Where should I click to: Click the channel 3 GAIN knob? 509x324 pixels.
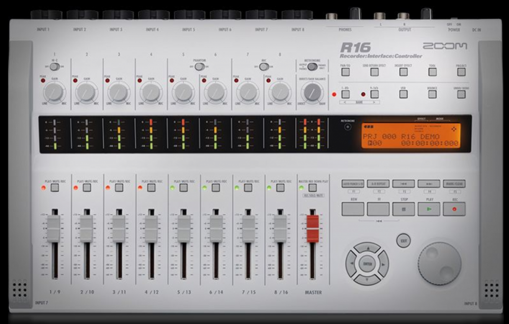click(118, 92)
